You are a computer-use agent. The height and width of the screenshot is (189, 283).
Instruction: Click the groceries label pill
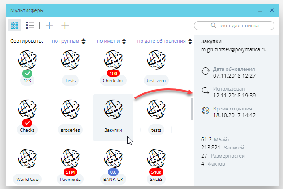(70, 130)
